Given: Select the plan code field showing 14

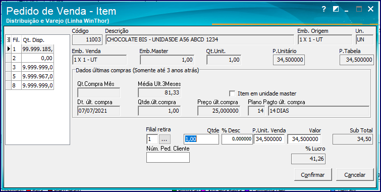Looking at the screenshot, I should (256, 111).
